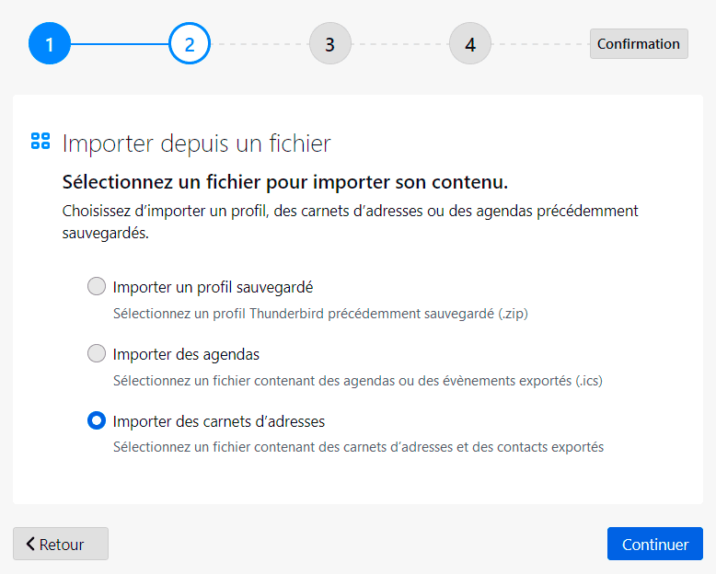Screen dimensions: 716x574
Task: Click the Importer des agendas label
Action: pos(186,354)
